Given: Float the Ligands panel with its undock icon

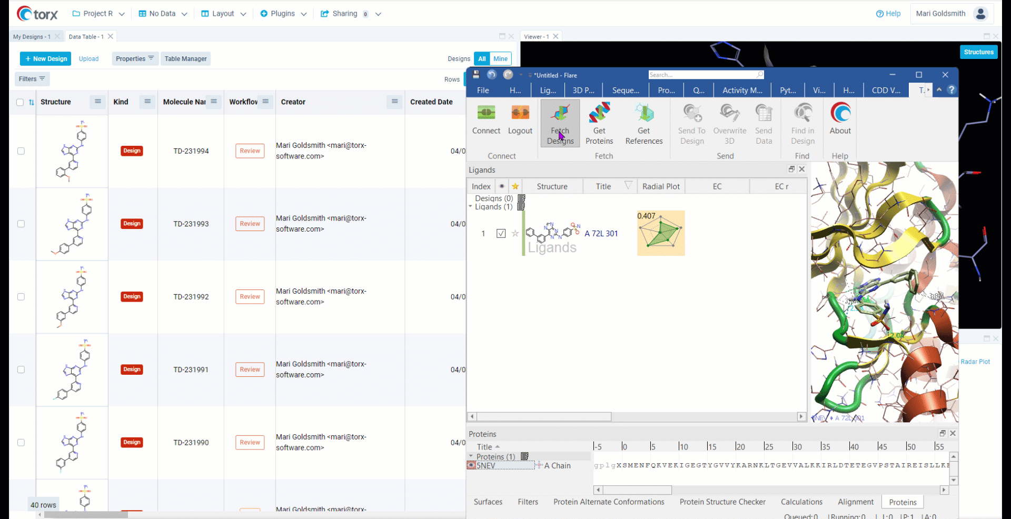Looking at the screenshot, I should point(791,169).
